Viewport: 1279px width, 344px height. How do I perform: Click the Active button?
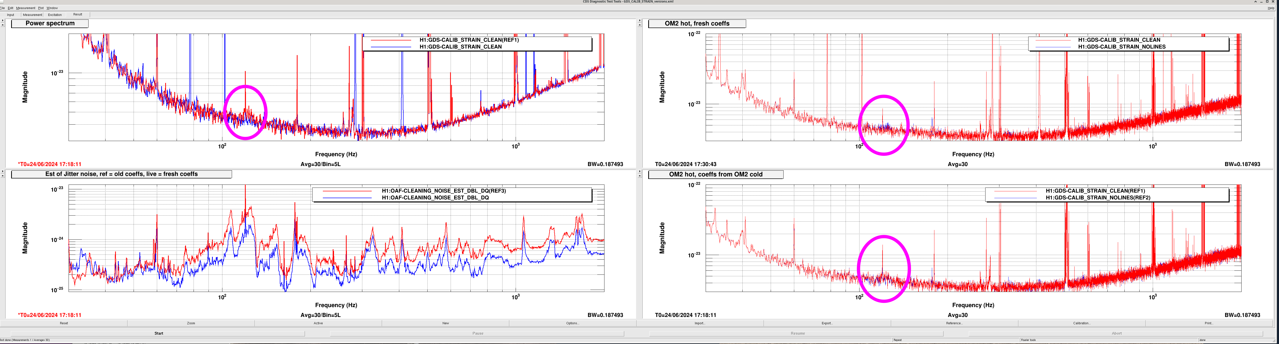point(318,323)
